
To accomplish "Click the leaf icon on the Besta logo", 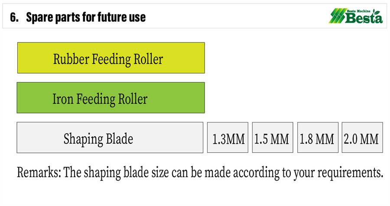I will 378,12.
